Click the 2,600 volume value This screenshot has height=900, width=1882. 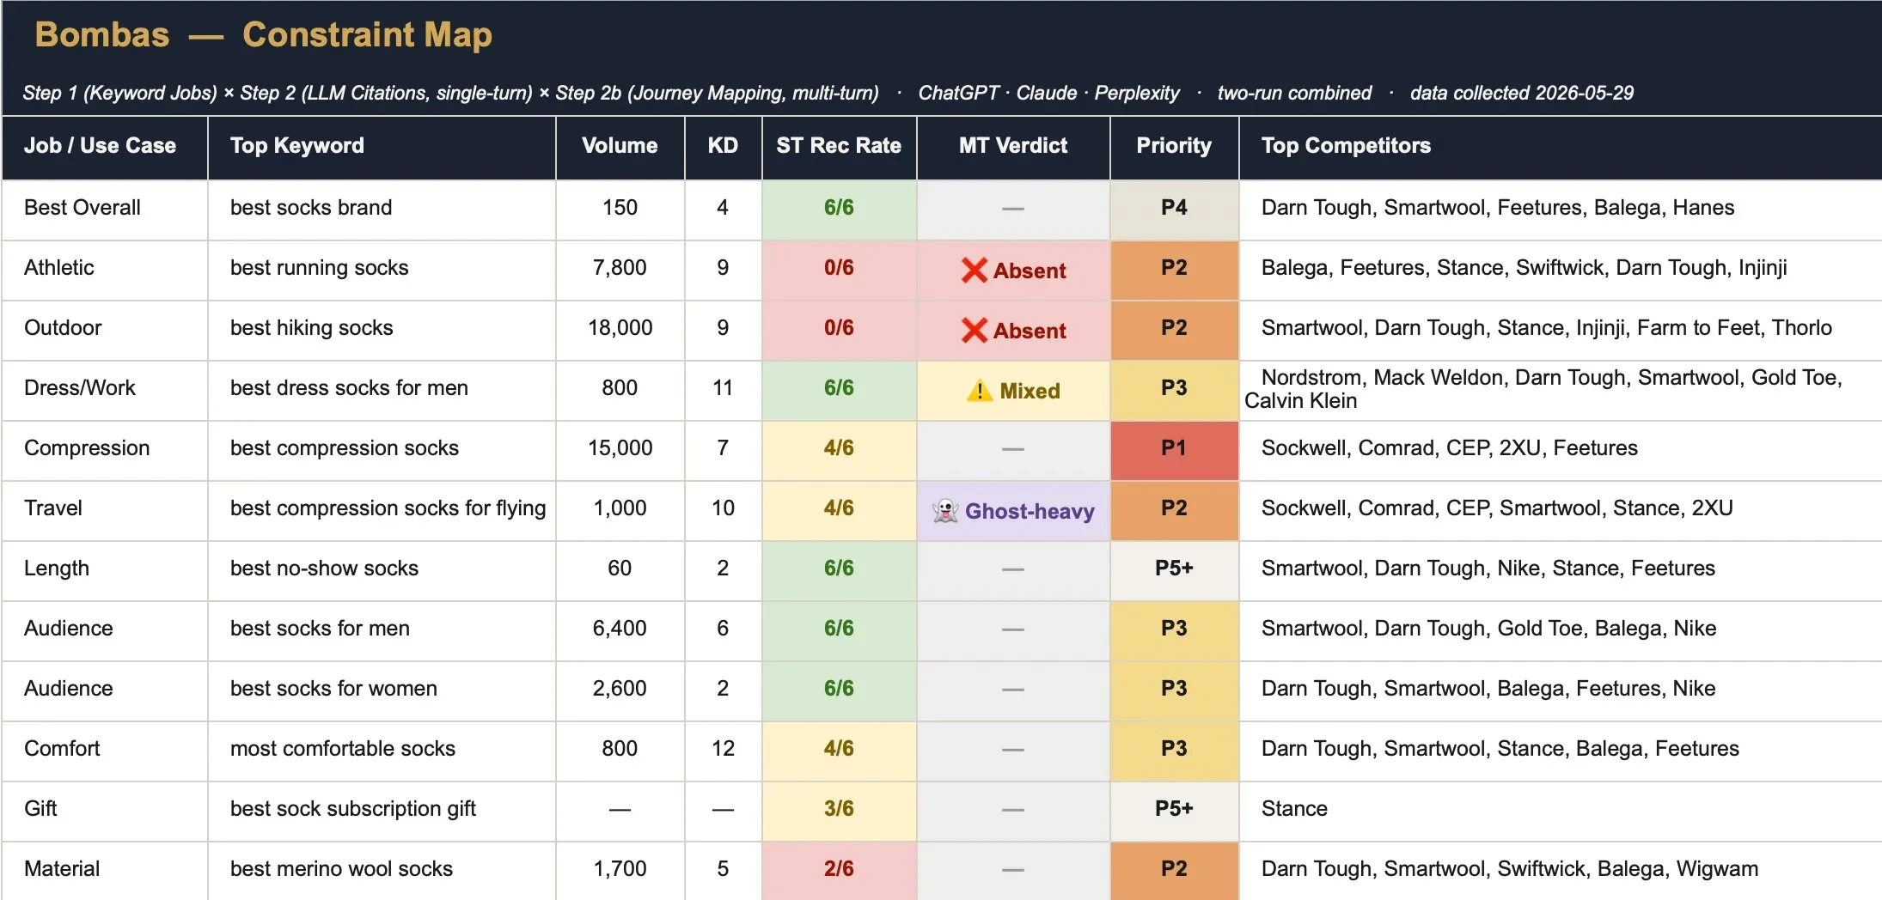point(620,688)
